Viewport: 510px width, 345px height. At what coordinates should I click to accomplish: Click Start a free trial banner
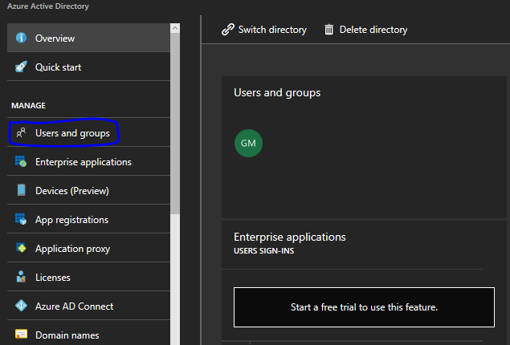click(x=364, y=307)
